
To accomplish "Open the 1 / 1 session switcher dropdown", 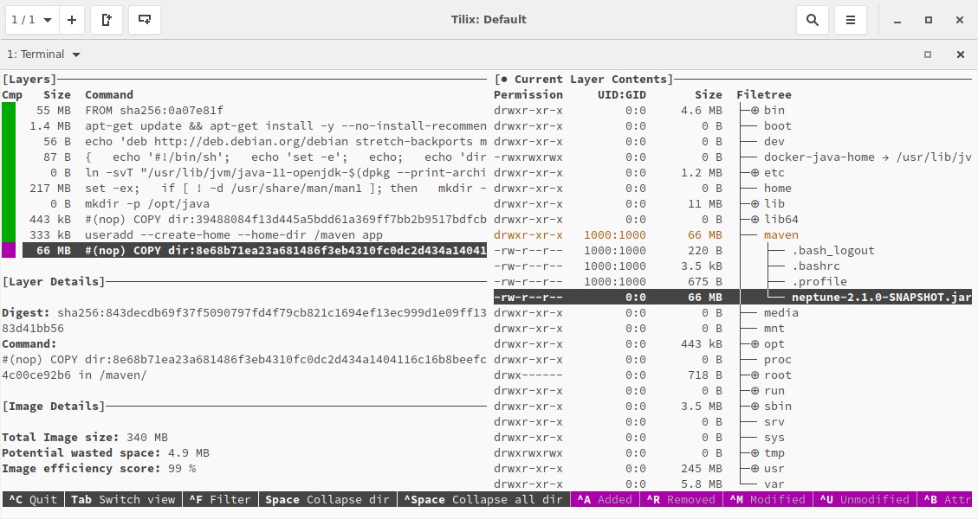I will coord(30,20).
